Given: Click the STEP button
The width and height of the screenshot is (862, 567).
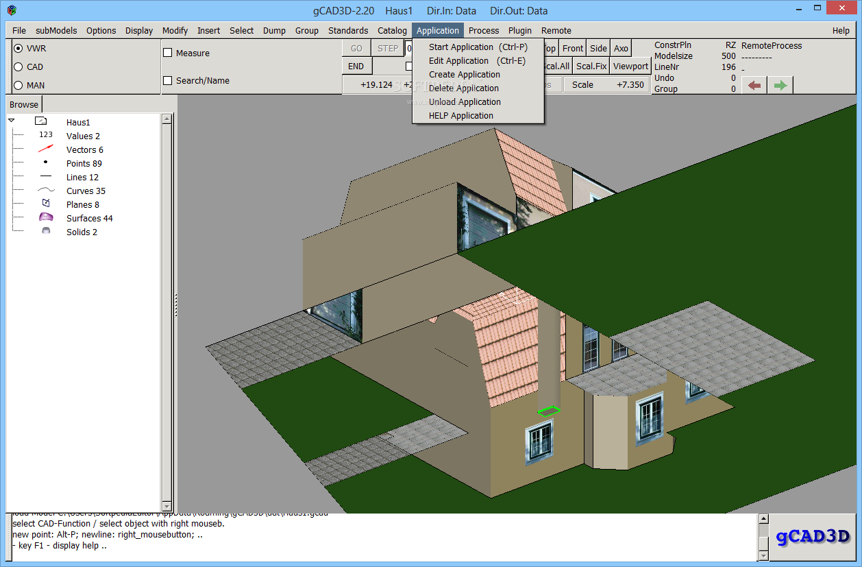Looking at the screenshot, I should 388,48.
